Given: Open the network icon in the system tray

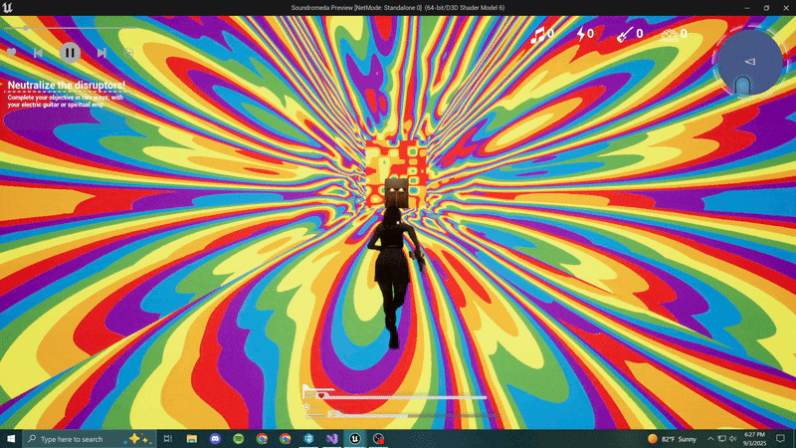Looking at the screenshot, I should tap(722, 439).
